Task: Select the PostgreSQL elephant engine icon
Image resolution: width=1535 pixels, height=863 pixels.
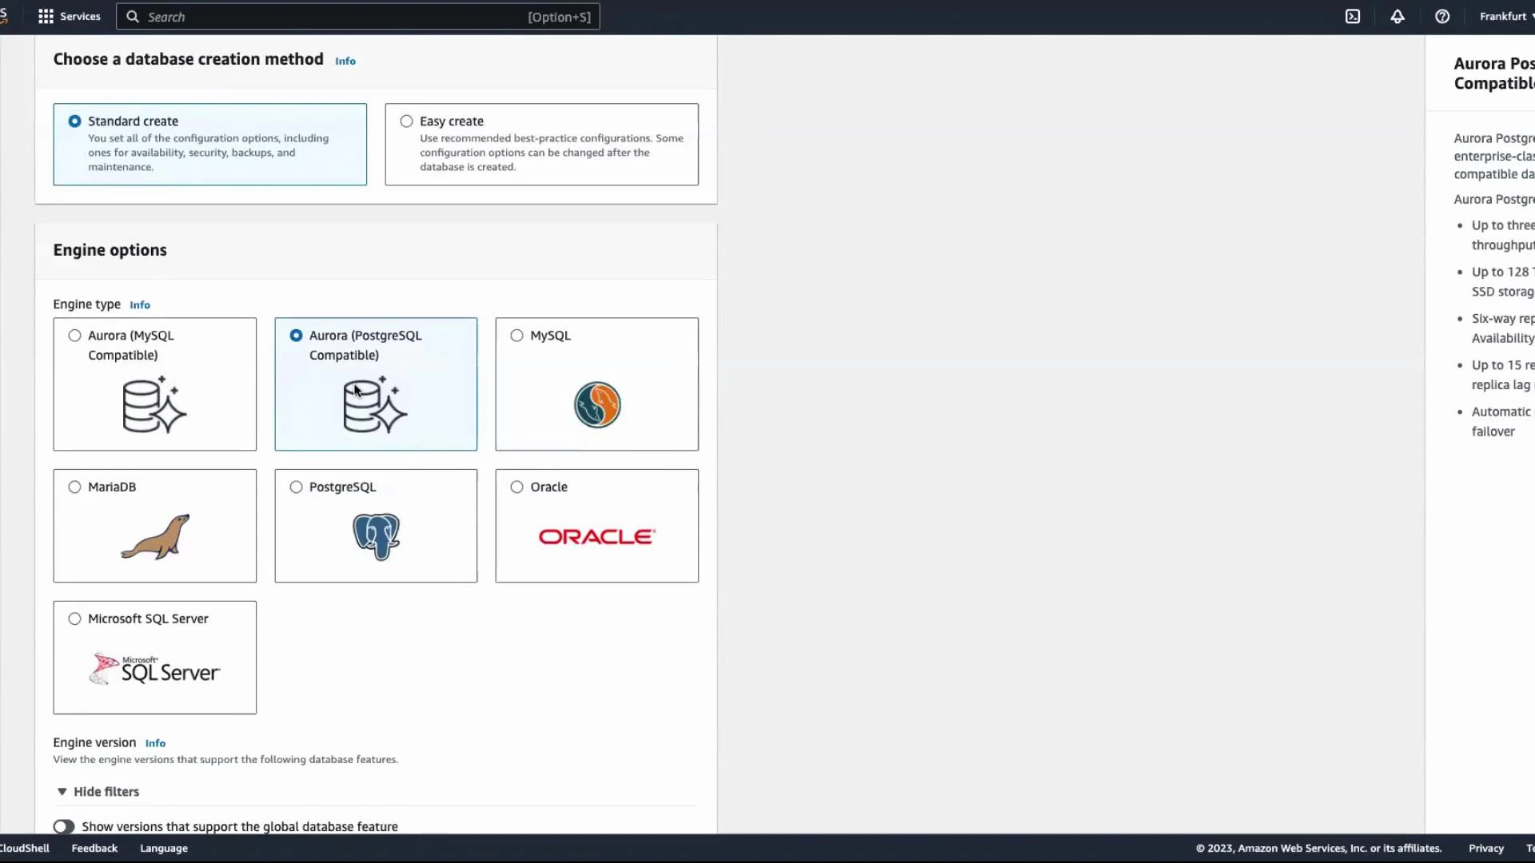Action: [x=375, y=535]
